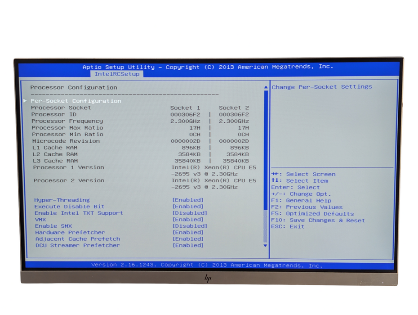
Task: Toggle Adjacent Cache Prefetch [Enabled] value
Action: click(188, 239)
